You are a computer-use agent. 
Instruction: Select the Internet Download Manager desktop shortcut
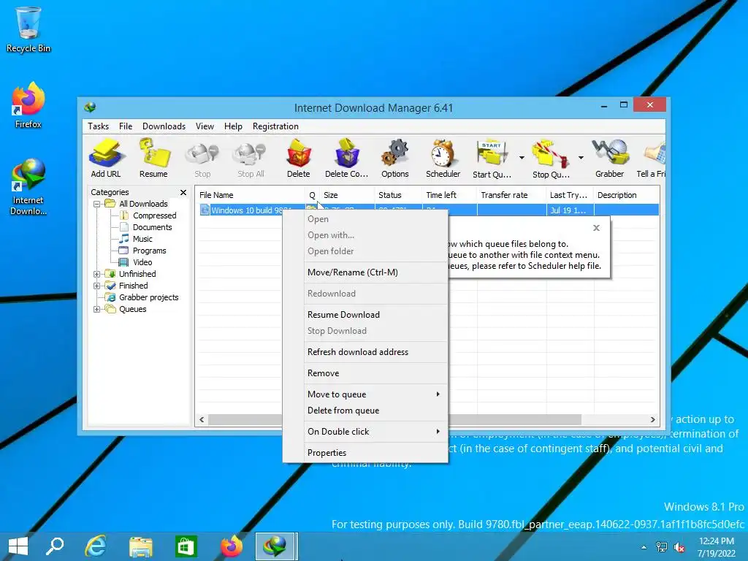(x=28, y=186)
